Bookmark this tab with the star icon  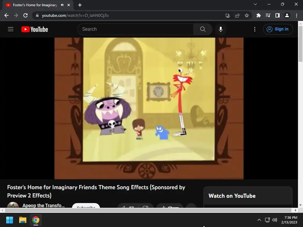[x=247, y=15]
